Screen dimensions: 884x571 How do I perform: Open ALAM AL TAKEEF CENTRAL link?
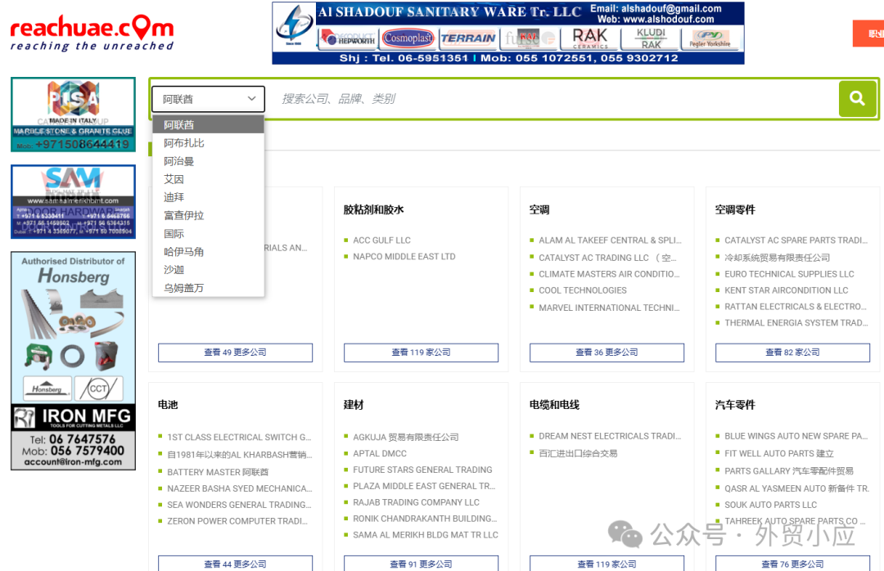tap(610, 241)
